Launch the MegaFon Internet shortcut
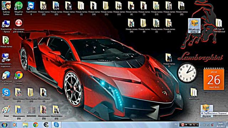Viewport: 228px width, 128px height. pos(19,8)
